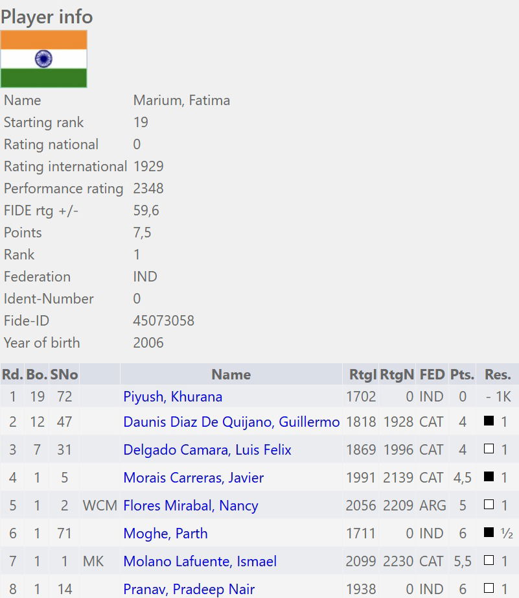The width and height of the screenshot is (519, 598).
Task: Open Flores Mirabal, Nancy player page
Action: click(191, 505)
